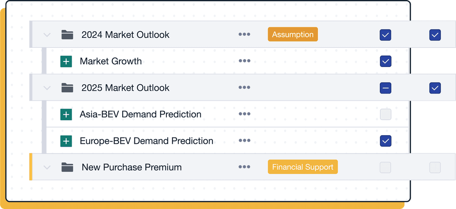The height and width of the screenshot is (209, 456).
Task: Collapse the 2024 Market Outlook folder chevron
Action: (x=47, y=35)
